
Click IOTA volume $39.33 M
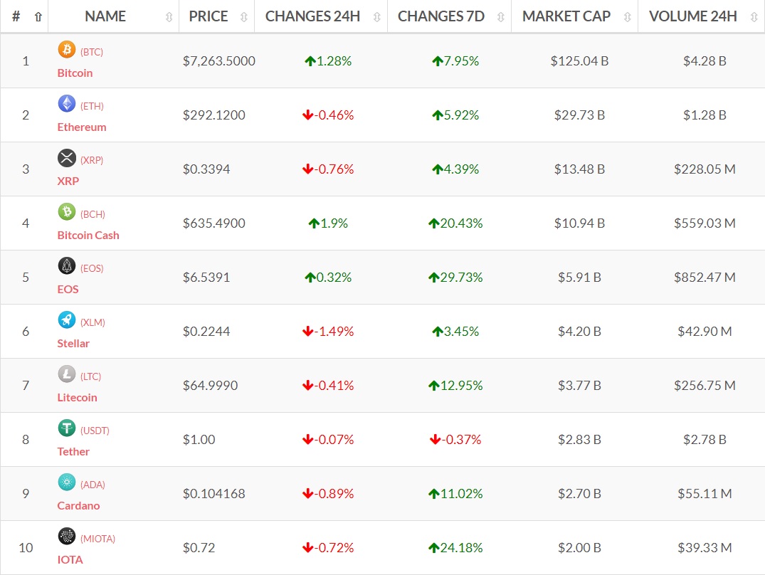coord(705,548)
